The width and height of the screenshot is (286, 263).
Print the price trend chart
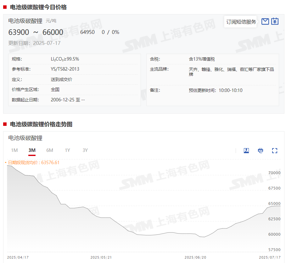tap(261, 151)
